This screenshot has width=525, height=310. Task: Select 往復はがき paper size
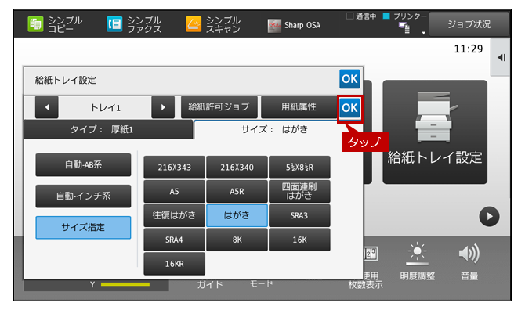pos(175,215)
